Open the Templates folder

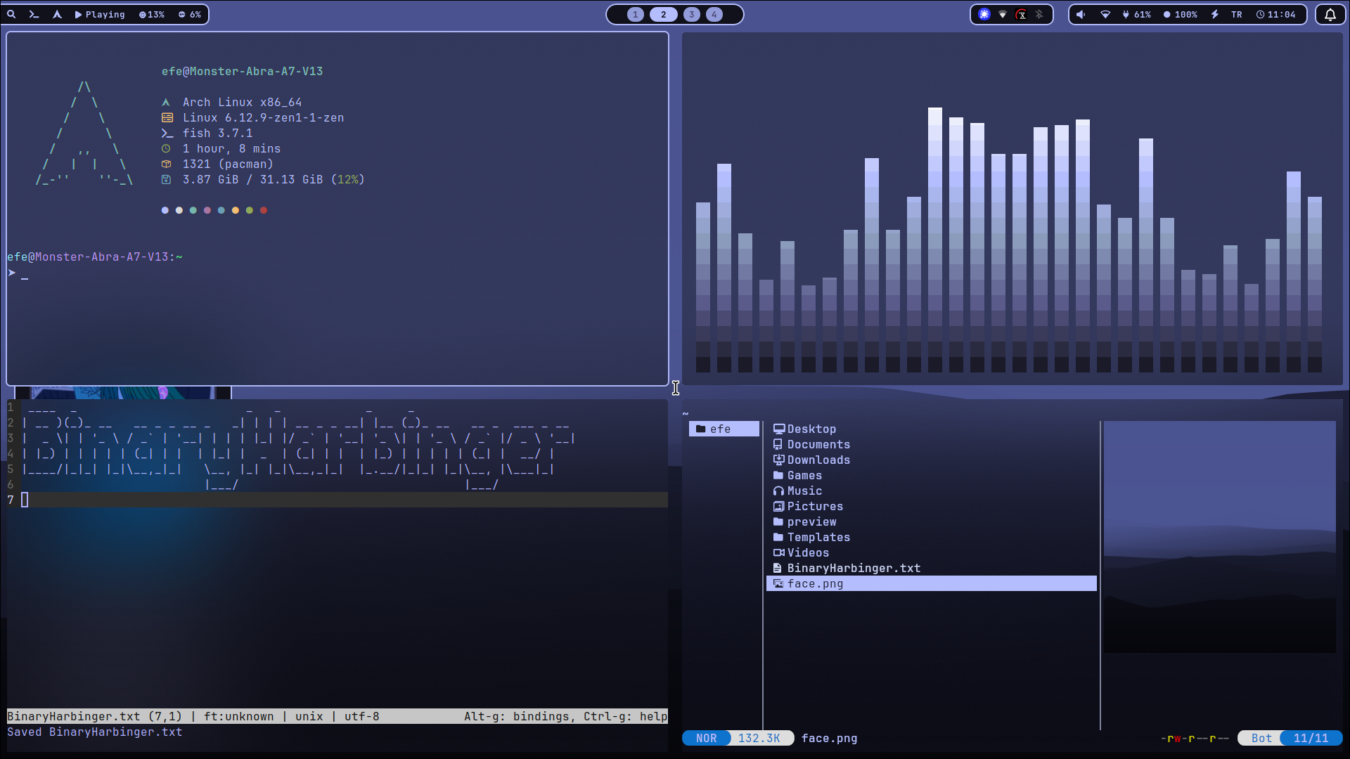click(811, 537)
